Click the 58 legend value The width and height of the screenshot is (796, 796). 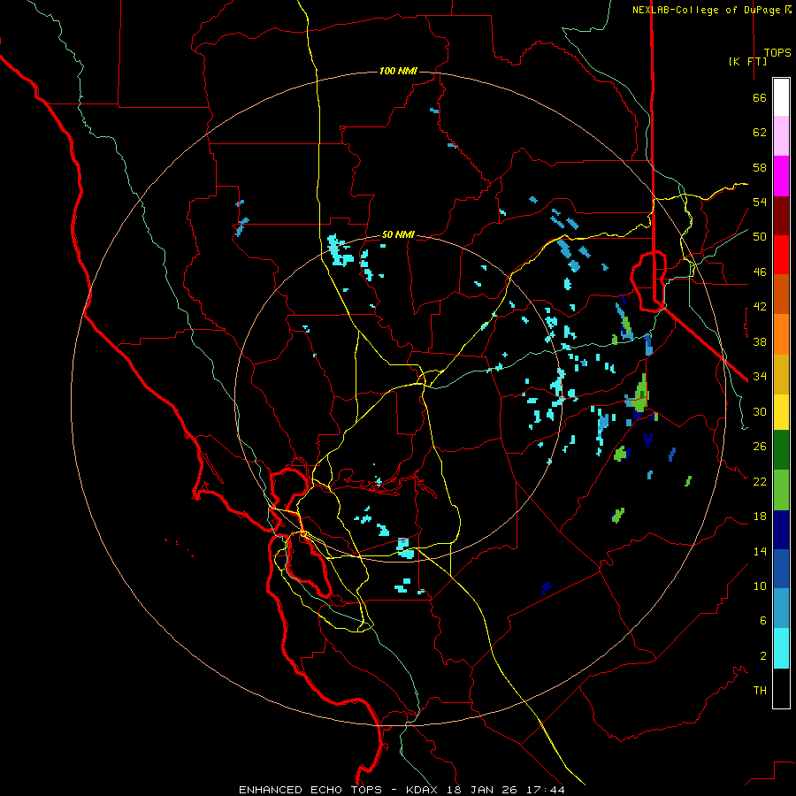pyautogui.click(x=760, y=167)
